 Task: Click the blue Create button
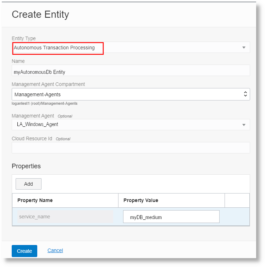(24, 251)
